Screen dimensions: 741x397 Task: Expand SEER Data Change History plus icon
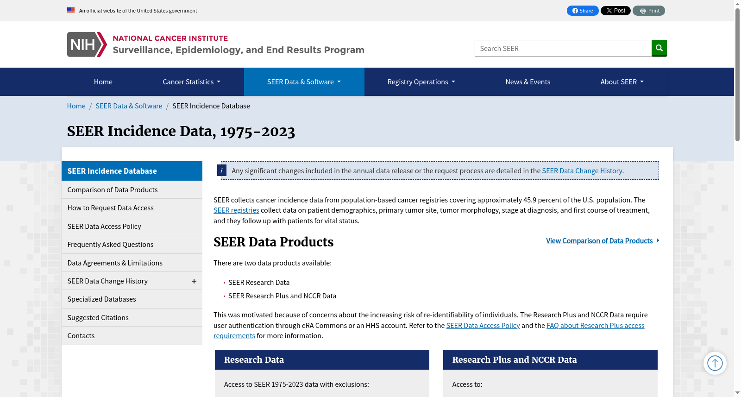(x=194, y=281)
